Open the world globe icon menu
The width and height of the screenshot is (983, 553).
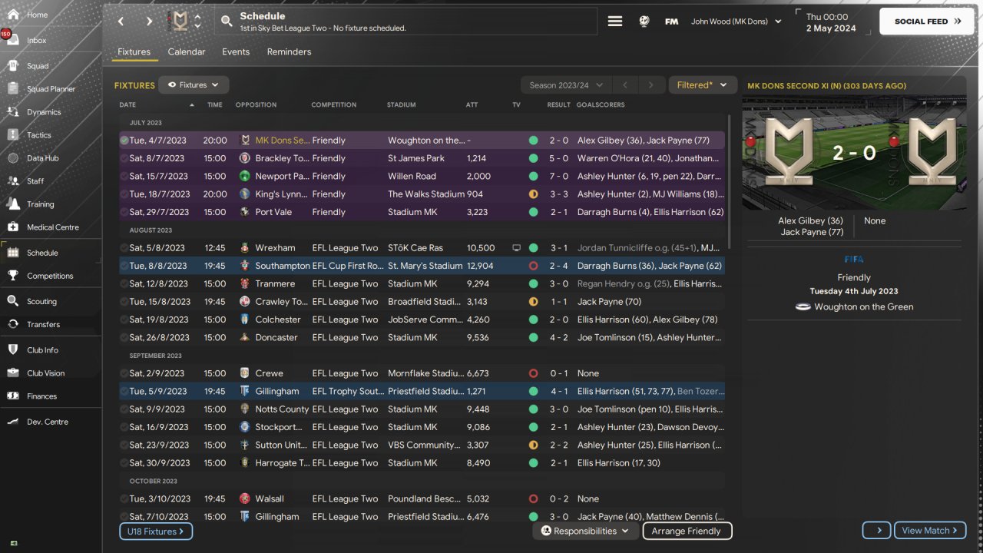tap(644, 22)
